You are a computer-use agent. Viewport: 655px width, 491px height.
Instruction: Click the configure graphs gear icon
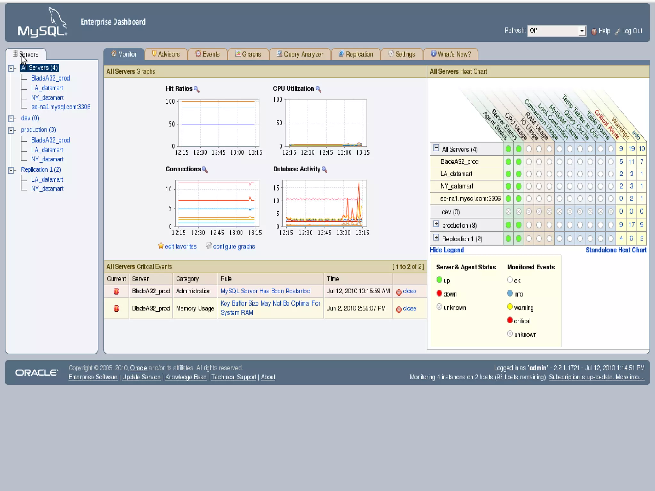(x=209, y=245)
